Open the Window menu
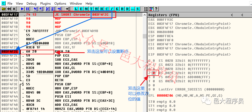This screenshot has width=252, height=112. (76, 3)
